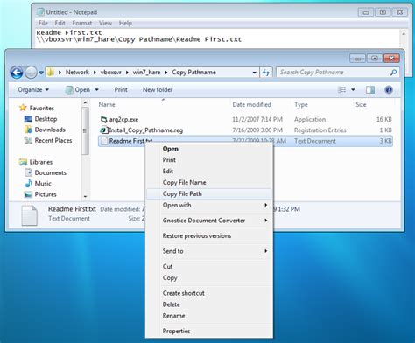Click win7_hare in the address breadcrumb
Screen dimensions: 415x343
pyautogui.click(x=146, y=73)
